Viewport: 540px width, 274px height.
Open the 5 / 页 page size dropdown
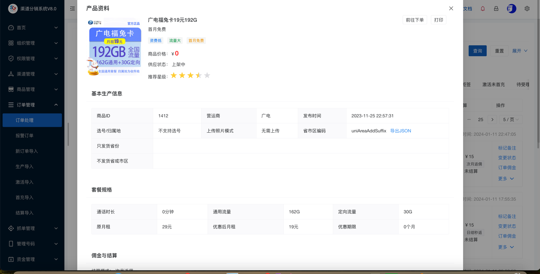click(510, 119)
